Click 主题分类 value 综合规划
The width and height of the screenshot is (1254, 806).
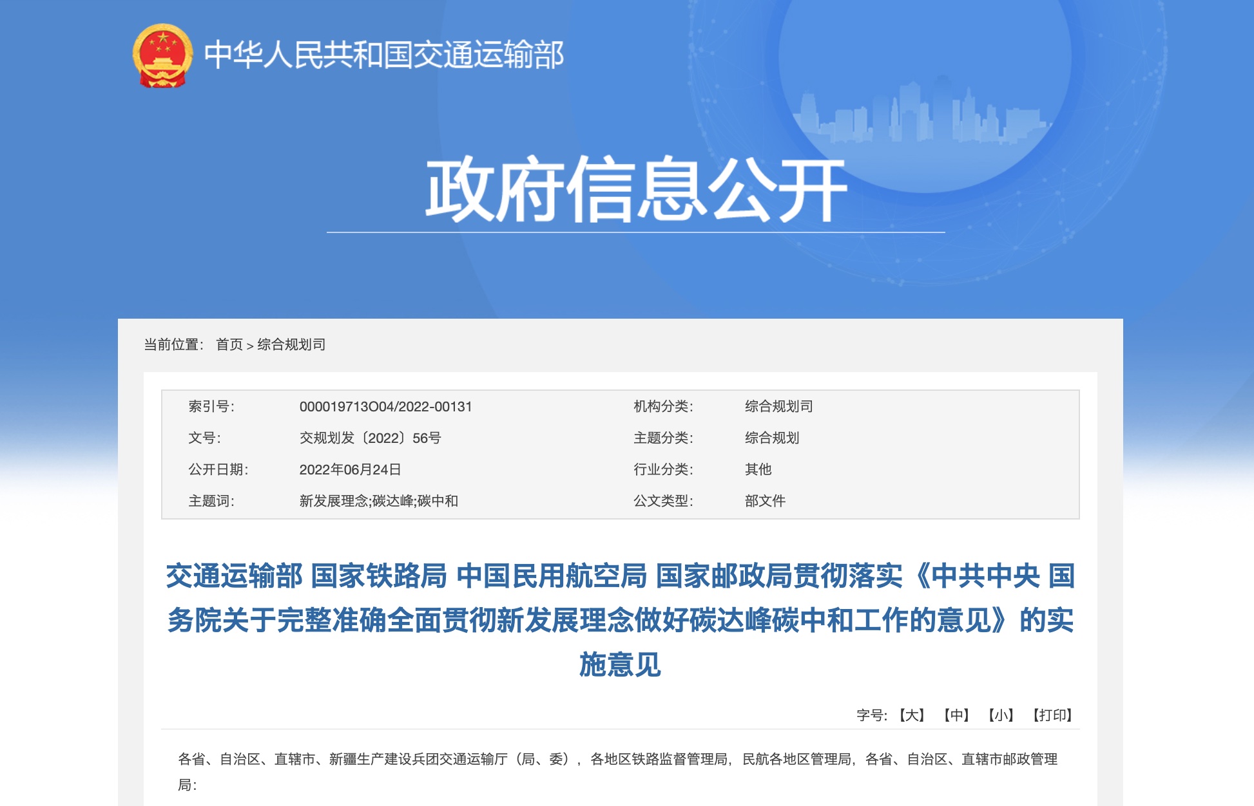(x=772, y=438)
